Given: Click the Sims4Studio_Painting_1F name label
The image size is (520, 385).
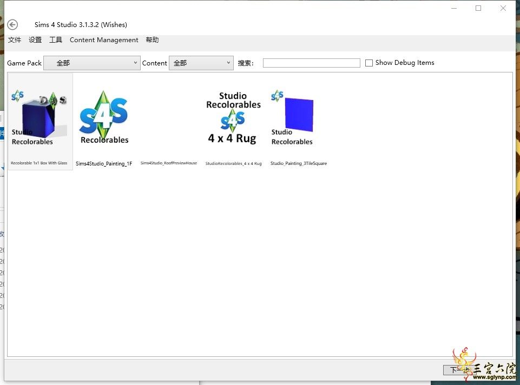Looking at the screenshot, I should pyautogui.click(x=104, y=163).
